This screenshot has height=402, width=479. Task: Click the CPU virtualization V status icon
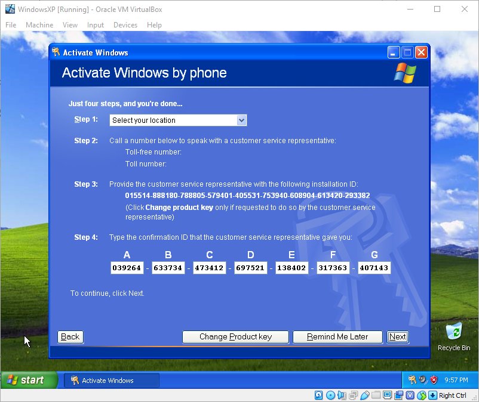[x=410, y=395]
